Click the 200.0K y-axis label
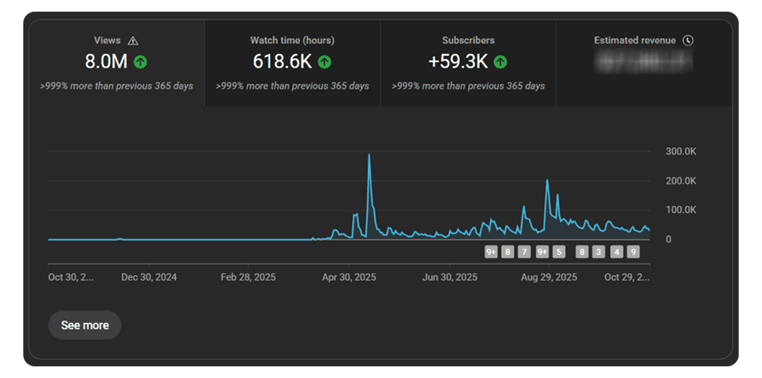The height and width of the screenshot is (378, 762). pyautogui.click(x=681, y=180)
